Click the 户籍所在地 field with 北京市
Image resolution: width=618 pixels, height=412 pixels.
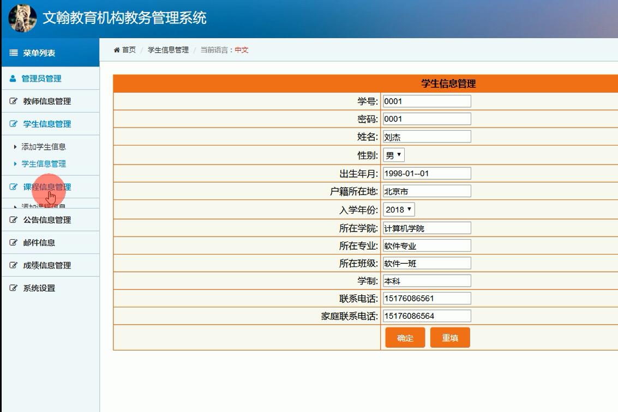pos(427,191)
